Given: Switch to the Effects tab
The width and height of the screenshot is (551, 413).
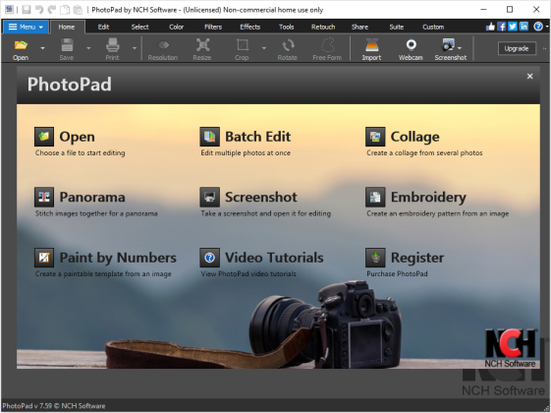Looking at the screenshot, I should click(249, 27).
